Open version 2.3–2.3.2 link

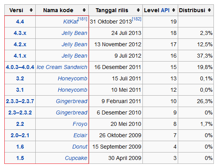[20, 113]
